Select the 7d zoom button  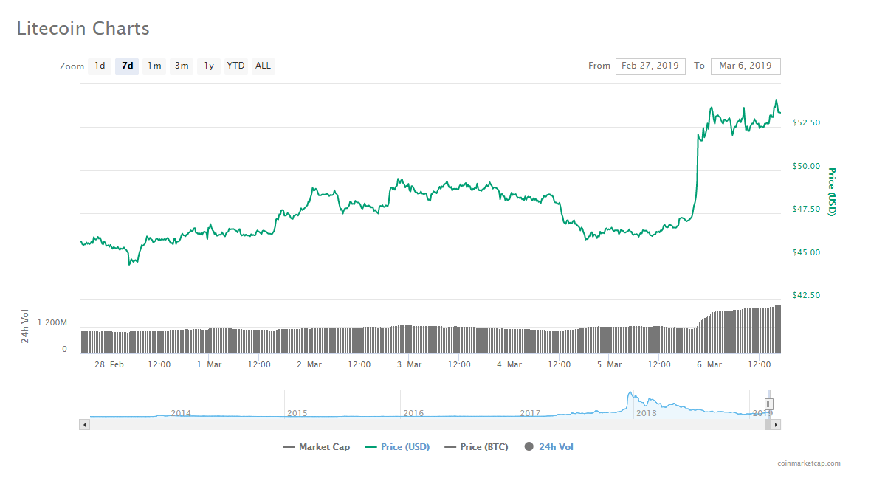click(x=126, y=66)
